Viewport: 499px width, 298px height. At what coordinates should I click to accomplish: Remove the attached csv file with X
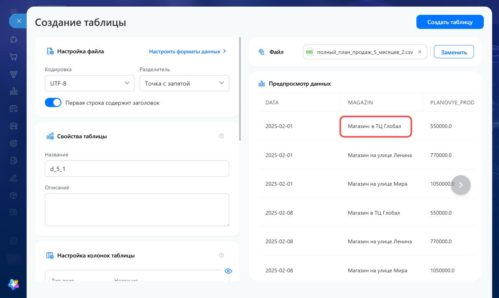click(420, 52)
